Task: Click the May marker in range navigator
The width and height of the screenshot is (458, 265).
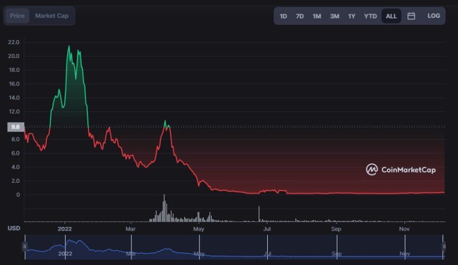Action: point(199,254)
